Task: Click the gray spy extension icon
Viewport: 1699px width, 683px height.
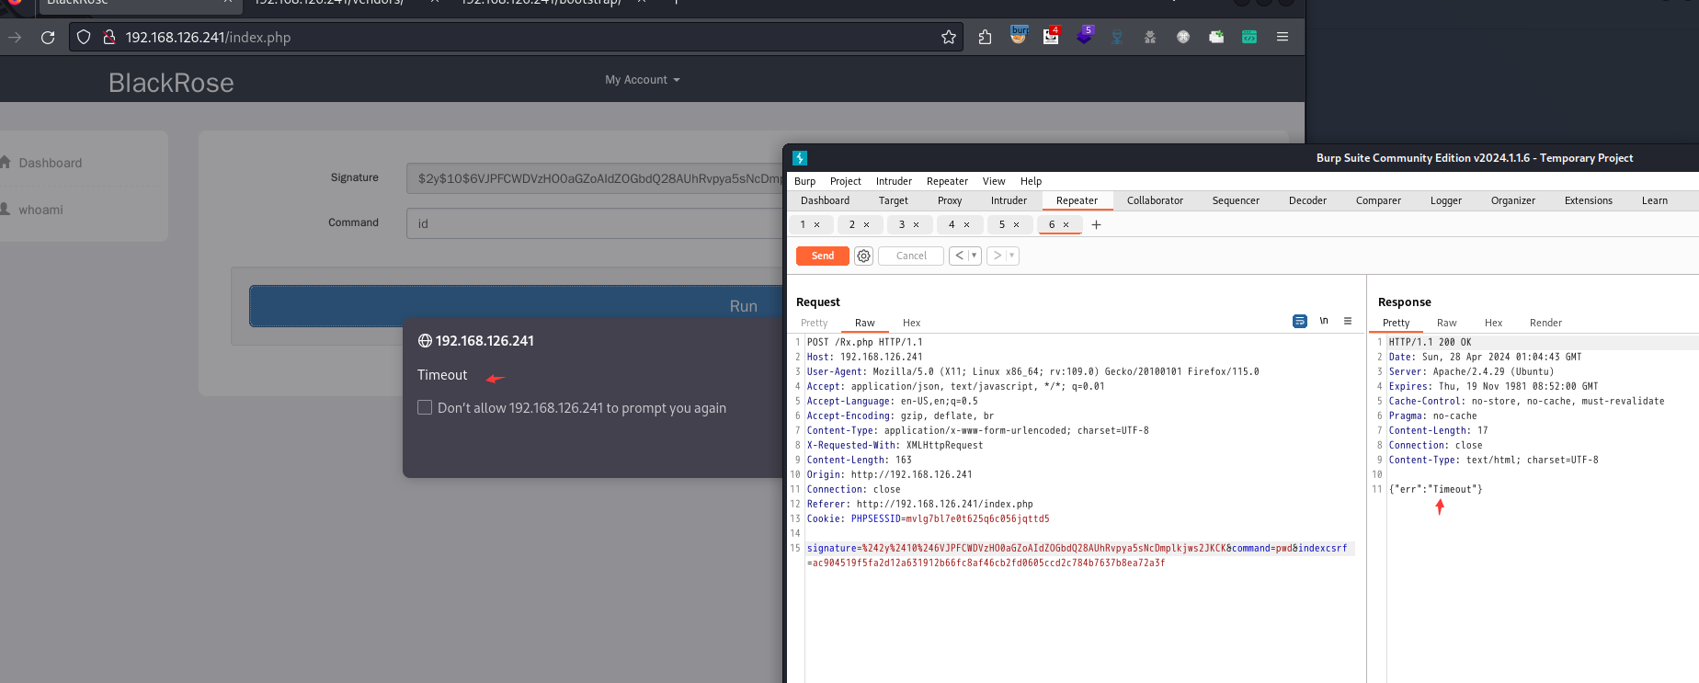Action: point(1149,37)
